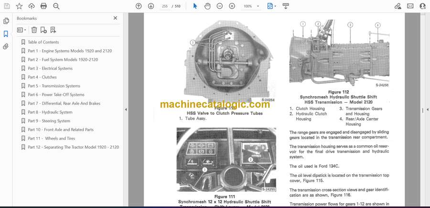Close the Bookmarks panel
This screenshot has height=208, width=430.
coord(115,18)
